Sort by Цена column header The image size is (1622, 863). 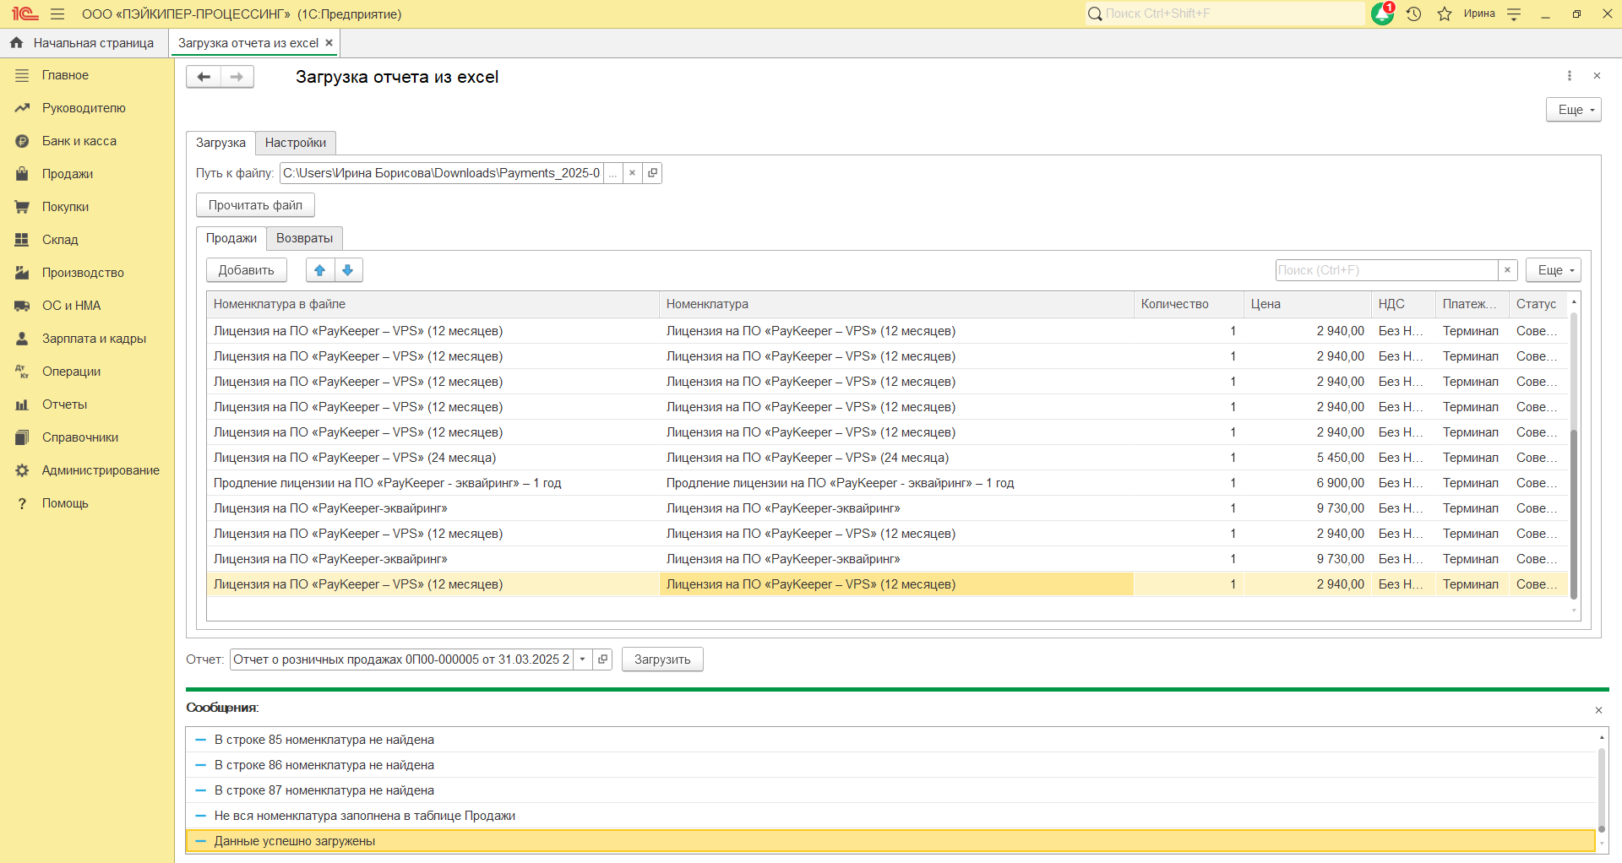(1308, 304)
